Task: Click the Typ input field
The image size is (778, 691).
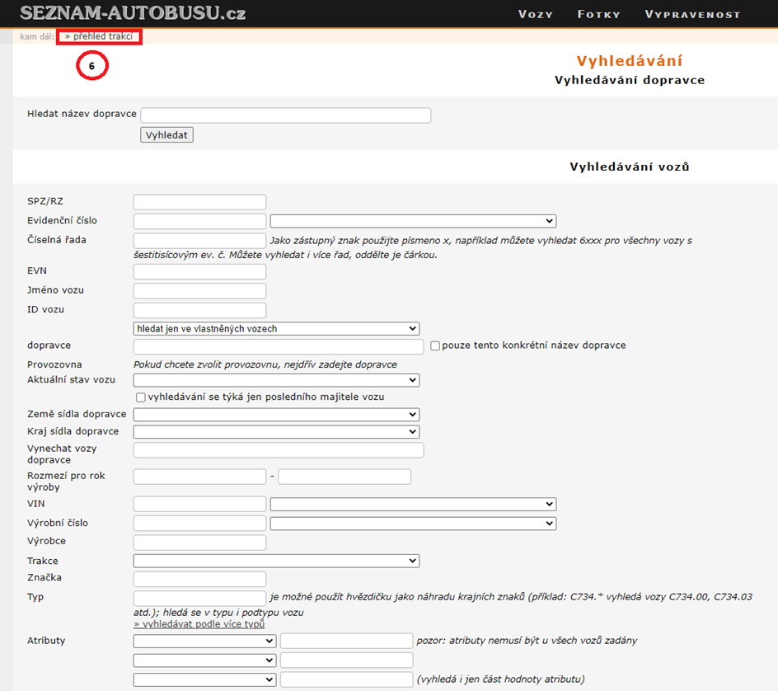Action: click(199, 598)
